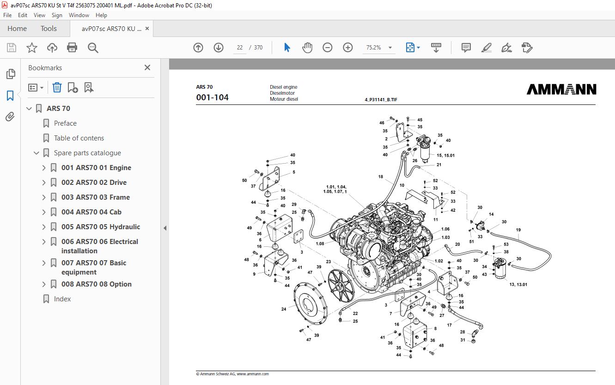Viewport: 615px width, 385px height.
Task: Open page thumbnails panel icon
Action: (x=10, y=74)
